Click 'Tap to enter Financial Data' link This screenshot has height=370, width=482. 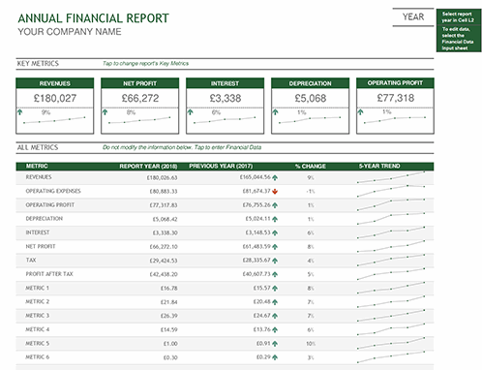tap(227, 147)
